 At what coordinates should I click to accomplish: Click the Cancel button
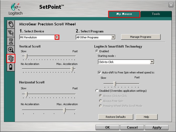pos(132,127)
